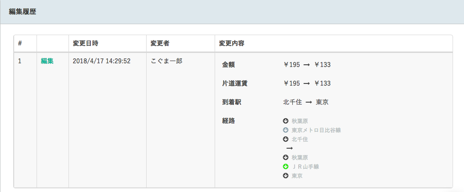Screen dimensions: 464x192
Task: Click the arrow icon beside second 秋葉原
Action: tap(285, 157)
